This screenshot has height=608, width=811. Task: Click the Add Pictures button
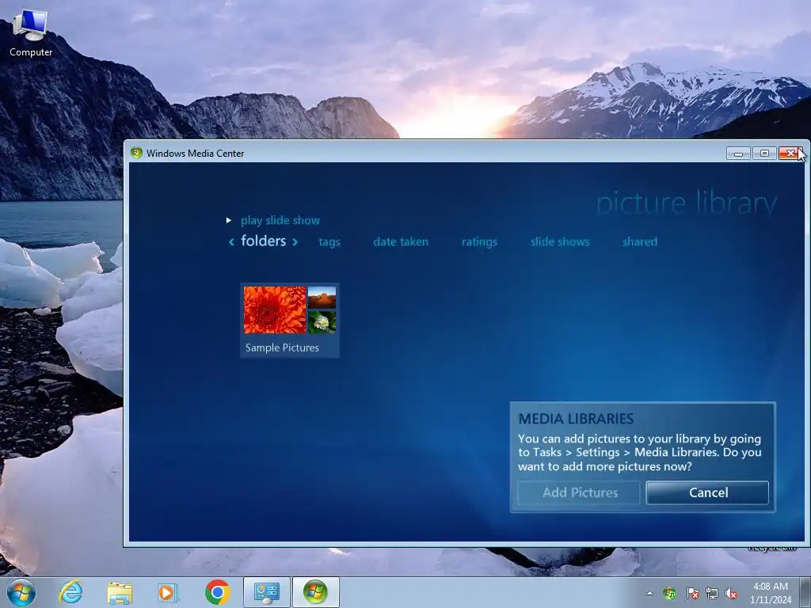(579, 492)
